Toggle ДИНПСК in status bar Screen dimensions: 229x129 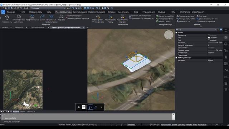coord(174,125)
